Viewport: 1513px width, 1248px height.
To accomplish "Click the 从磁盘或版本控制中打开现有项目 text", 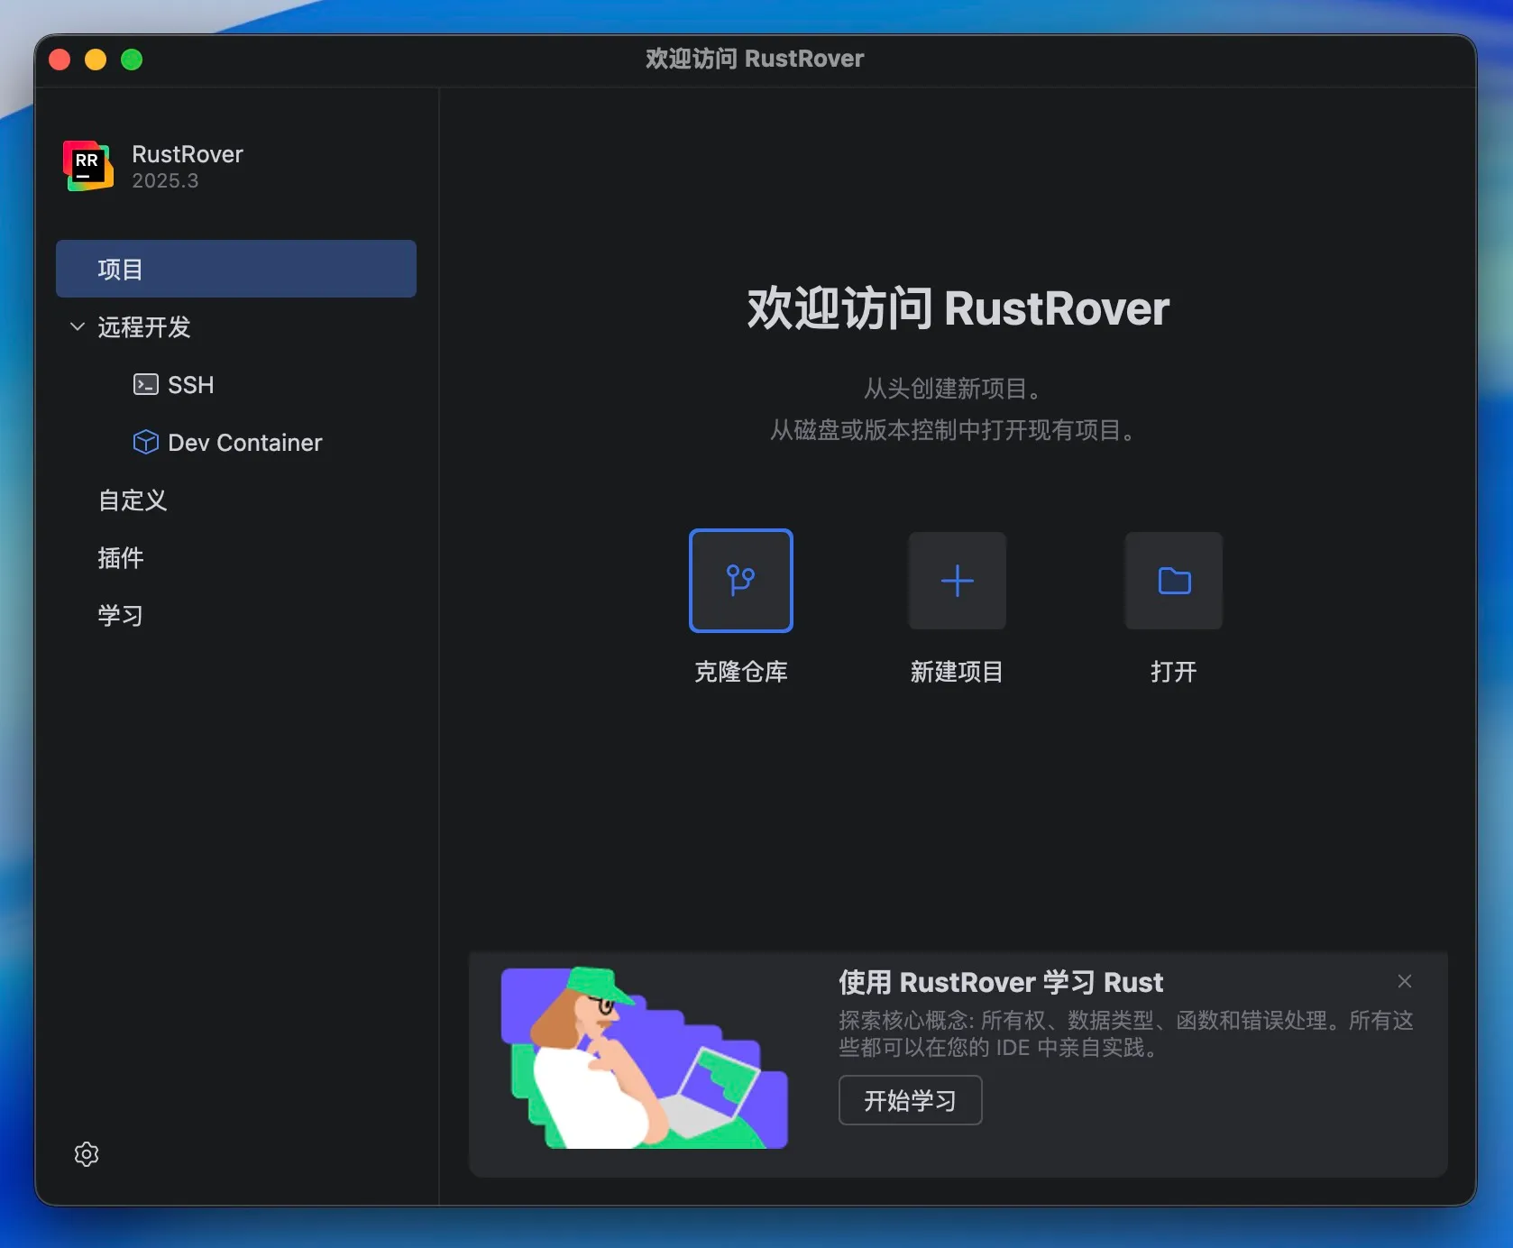I will 956,430.
